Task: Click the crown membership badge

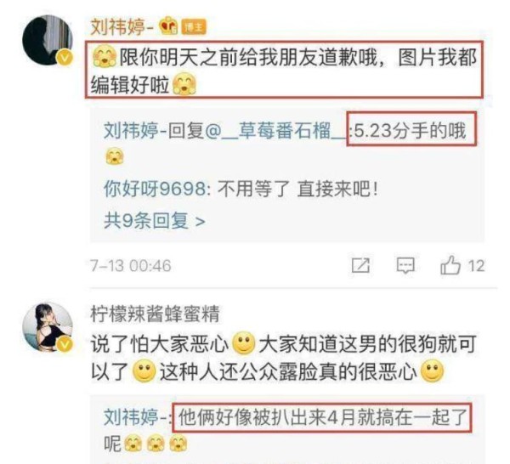Action: click(168, 26)
